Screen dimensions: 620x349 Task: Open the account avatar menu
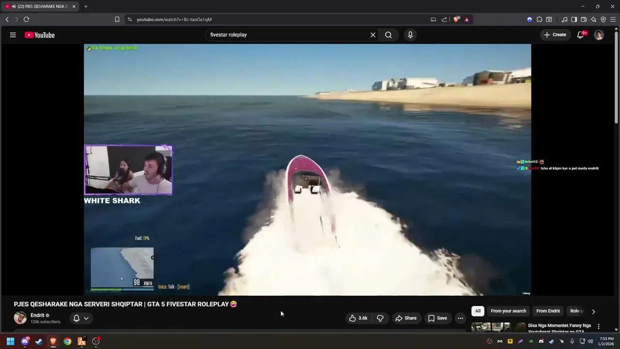pyautogui.click(x=599, y=35)
